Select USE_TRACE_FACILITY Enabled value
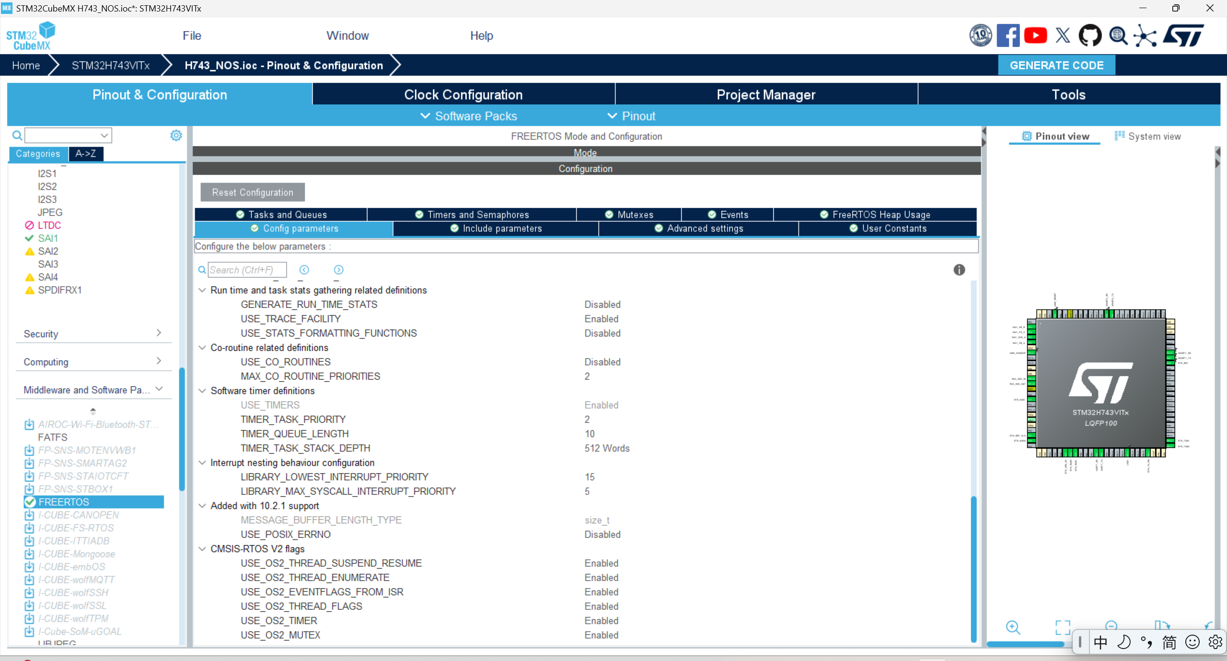 click(601, 319)
